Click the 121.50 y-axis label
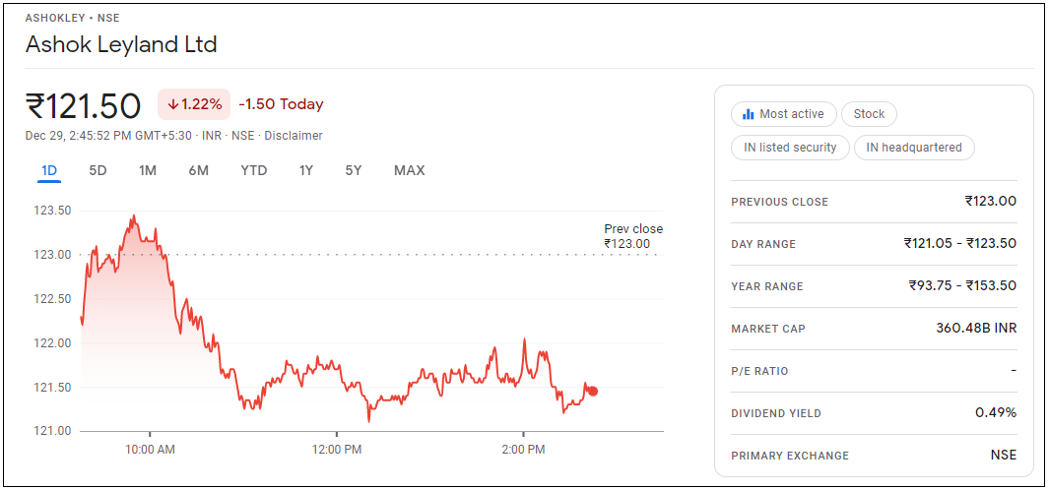This screenshot has width=1050, height=490. 52,387
